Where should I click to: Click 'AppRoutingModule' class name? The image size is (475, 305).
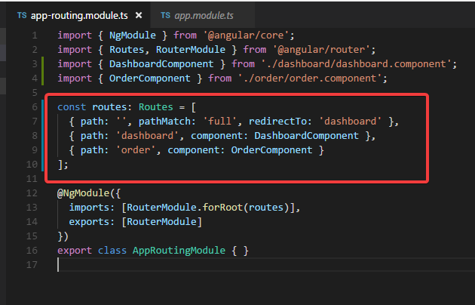(179, 251)
